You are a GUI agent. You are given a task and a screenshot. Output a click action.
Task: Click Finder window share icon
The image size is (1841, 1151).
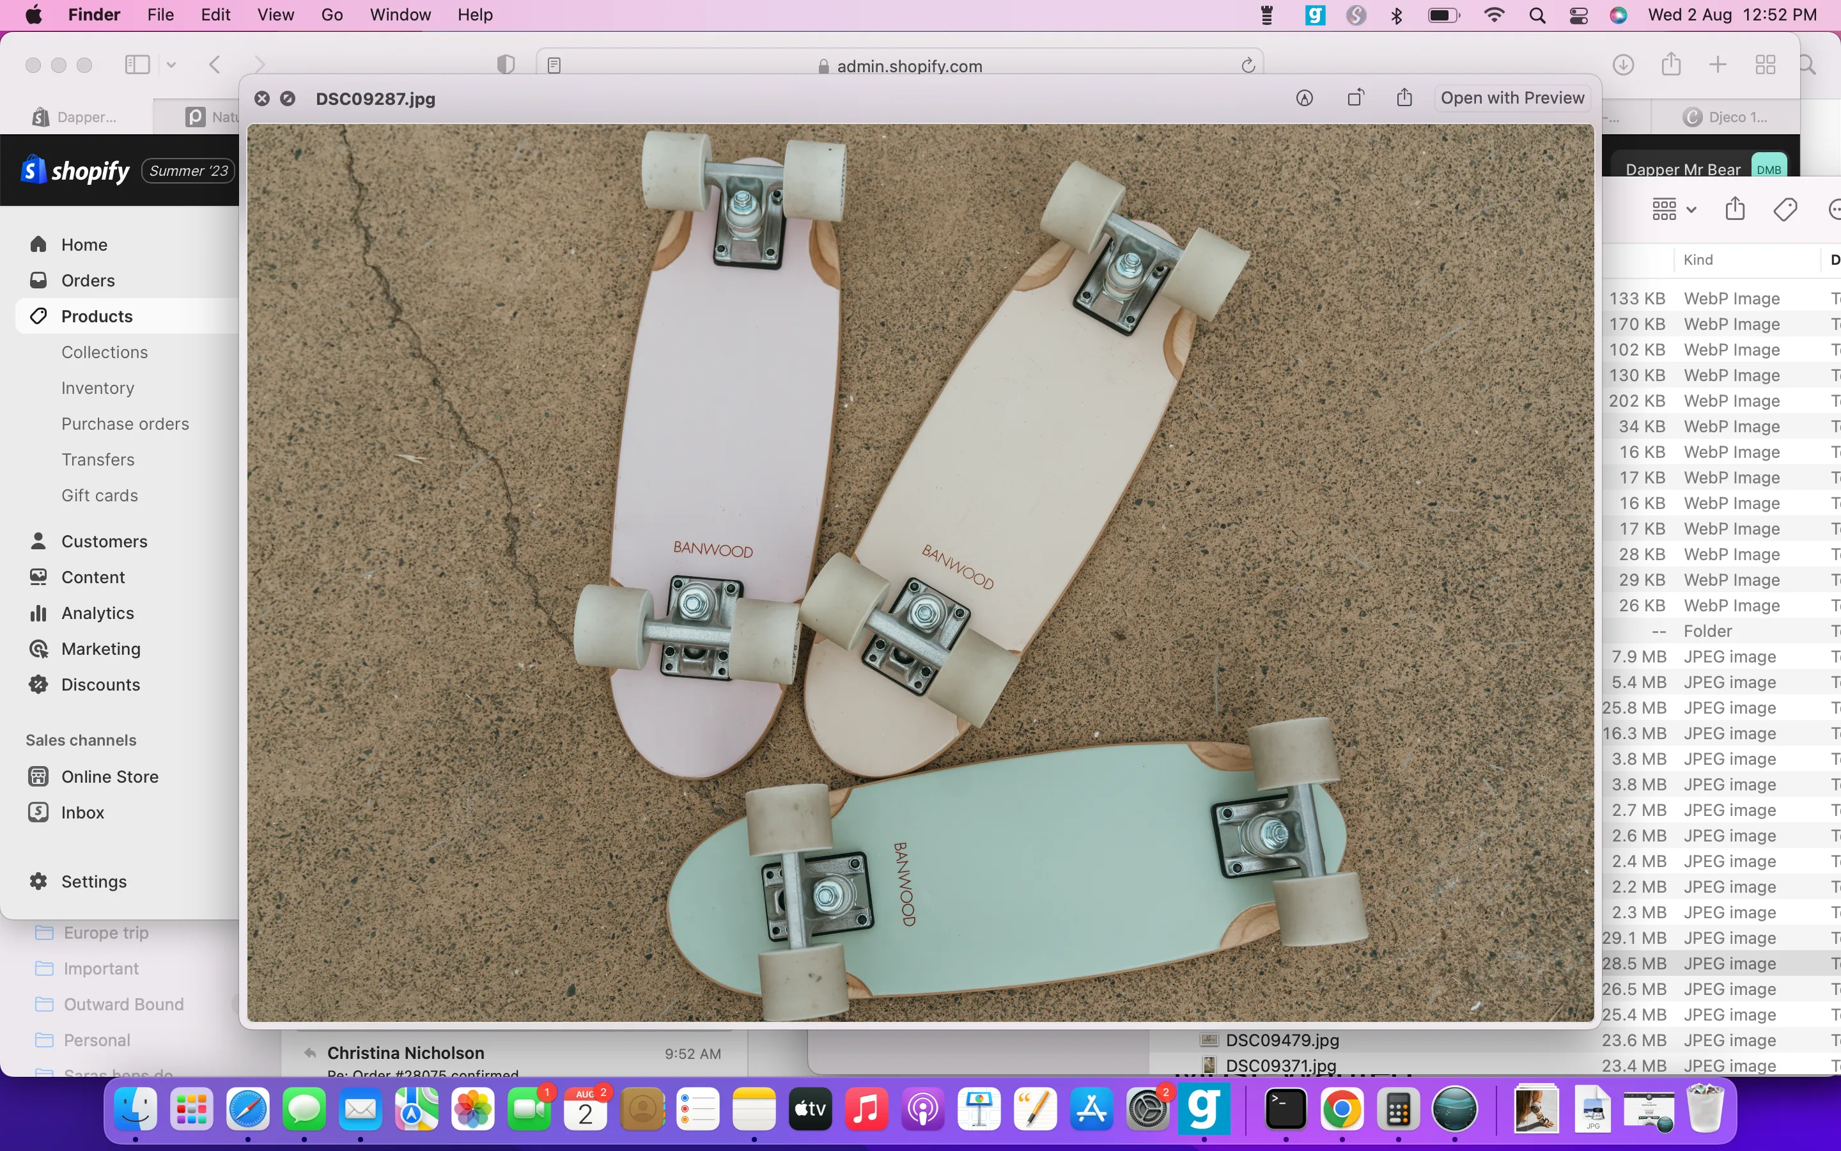tap(1736, 208)
